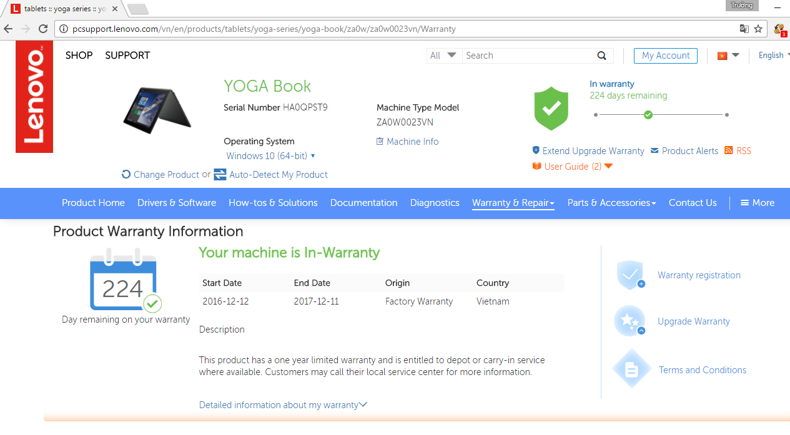
Task: Click the Upgrade Warranty stars icon
Action: pyautogui.click(x=630, y=321)
